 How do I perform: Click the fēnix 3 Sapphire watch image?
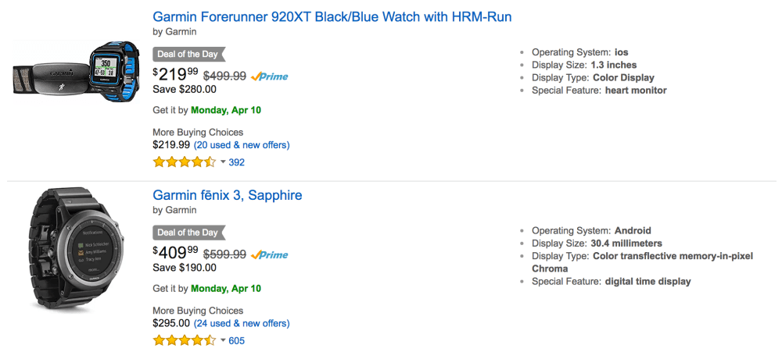[77, 251]
